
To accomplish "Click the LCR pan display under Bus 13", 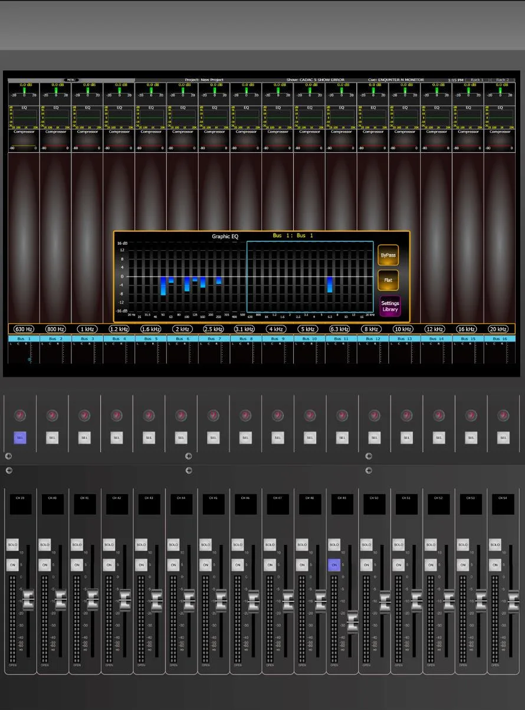I will [405, 353].
